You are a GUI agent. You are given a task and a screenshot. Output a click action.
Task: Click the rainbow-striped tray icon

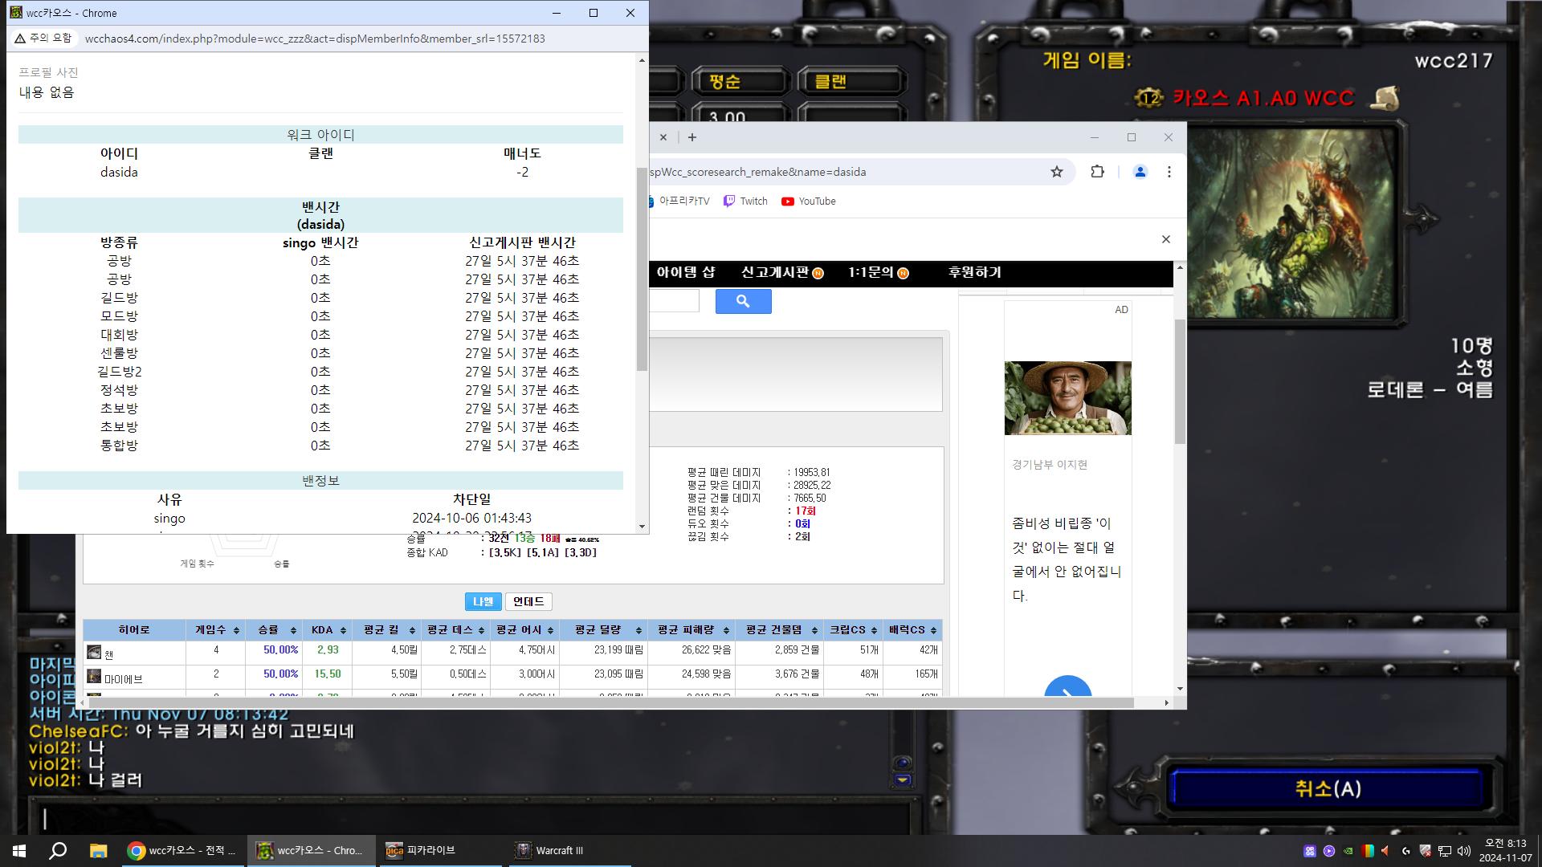(1368, 851)
